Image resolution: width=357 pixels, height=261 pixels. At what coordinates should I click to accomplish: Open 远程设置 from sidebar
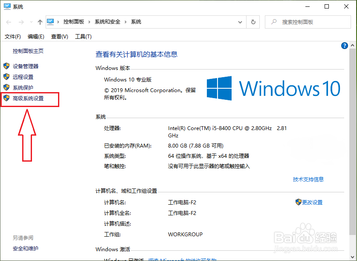pyautogui.click(x=23, y=77)
